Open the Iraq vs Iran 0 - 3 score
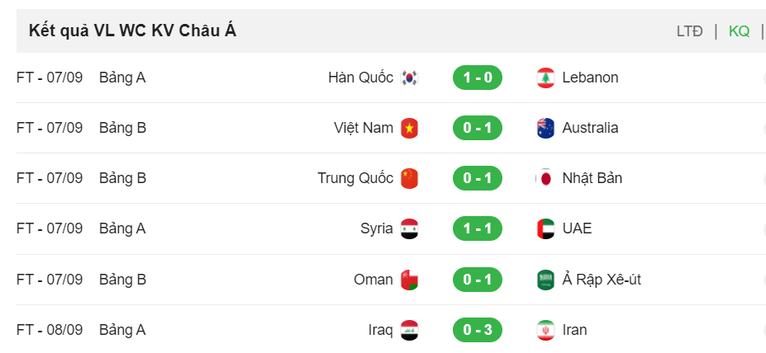The width and height of the screenshot is (766, 353). pyautogui.click(x=478, y=330)
